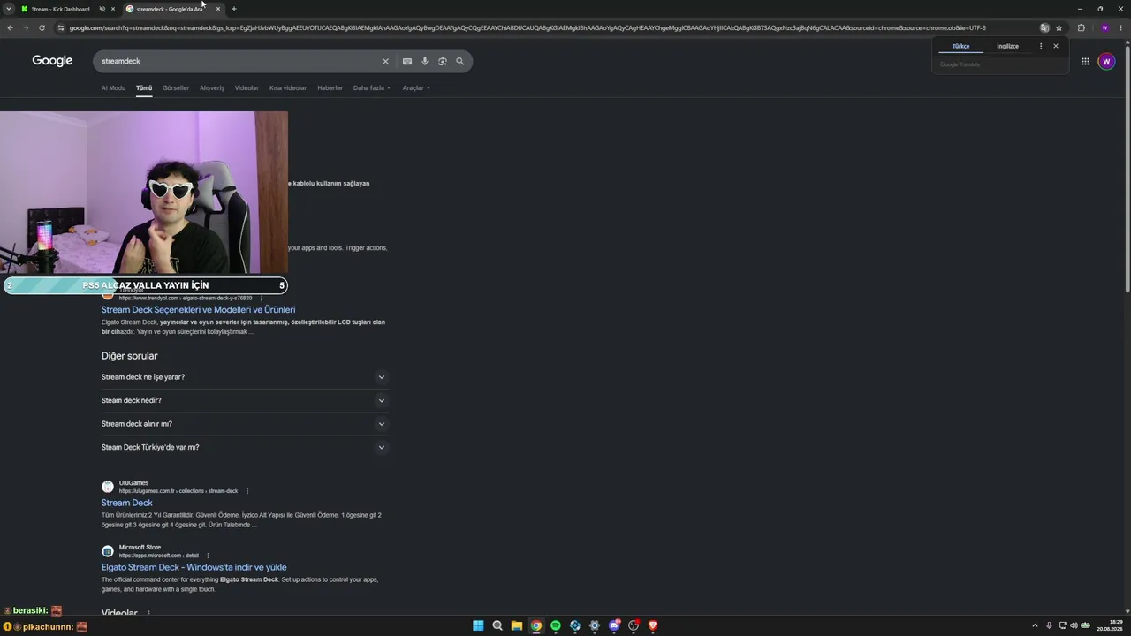Screen dimensions: 1131x636
Task: Switch to the Videolar search tab
Action: (247, 87)
